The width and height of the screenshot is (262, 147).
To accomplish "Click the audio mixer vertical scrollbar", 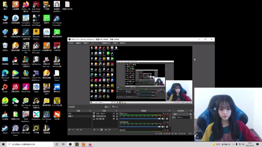I will 170,120.
